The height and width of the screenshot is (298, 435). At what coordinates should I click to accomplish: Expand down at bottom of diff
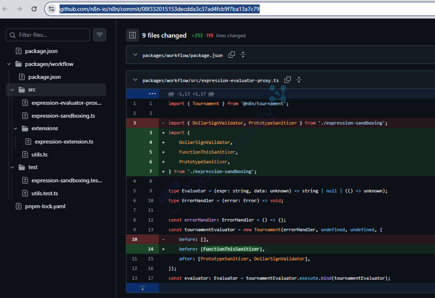[x=143, y=288]
